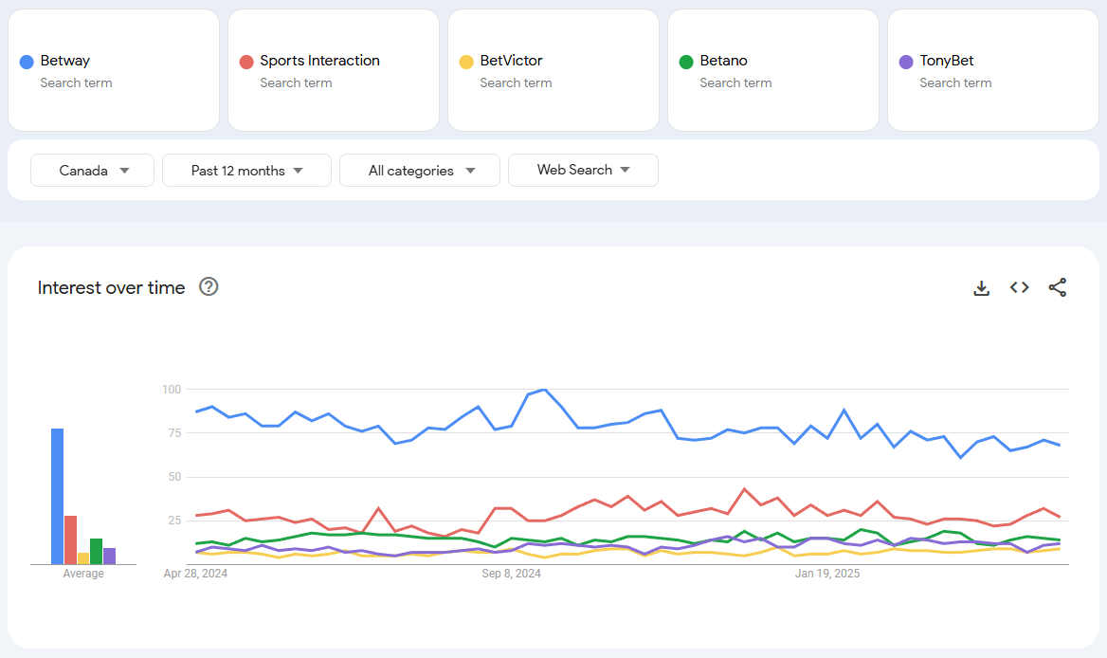
Task: Open the All categories dropdown
Action: pos(419,170)
